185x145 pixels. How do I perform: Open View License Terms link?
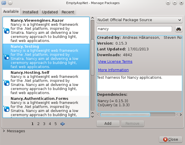[115, 62]
